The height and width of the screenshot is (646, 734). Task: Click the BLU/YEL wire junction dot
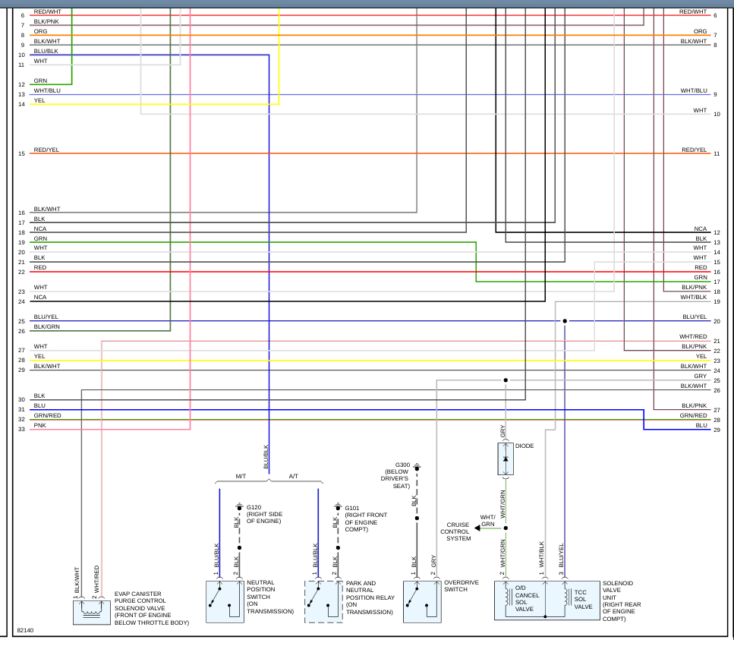[x=565, y=321]
